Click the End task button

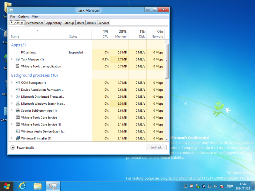[156, 147]
